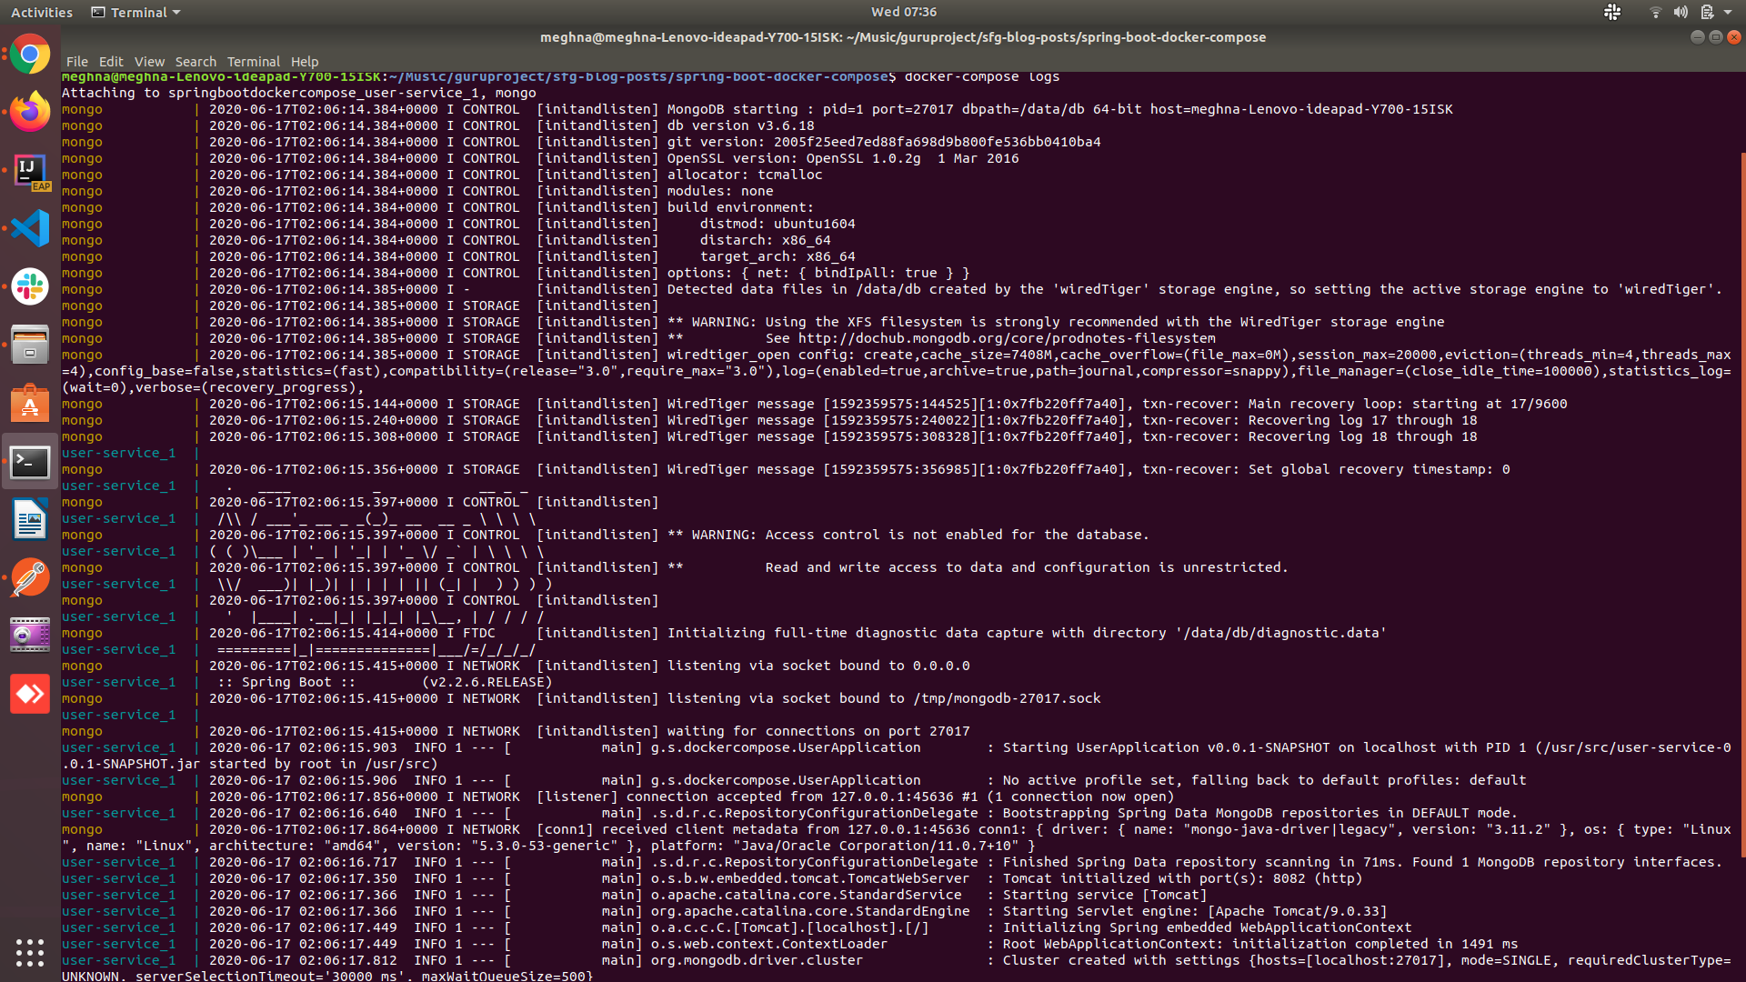The width and height of the screenshot is (1746, 982).
Task: Close the terminal window
Action: [x=1734, y=37]
